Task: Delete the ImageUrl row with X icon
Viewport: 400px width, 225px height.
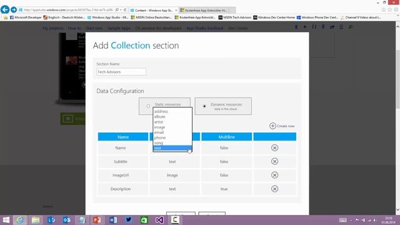Action: pyautogui.click(x=274, y=175)
